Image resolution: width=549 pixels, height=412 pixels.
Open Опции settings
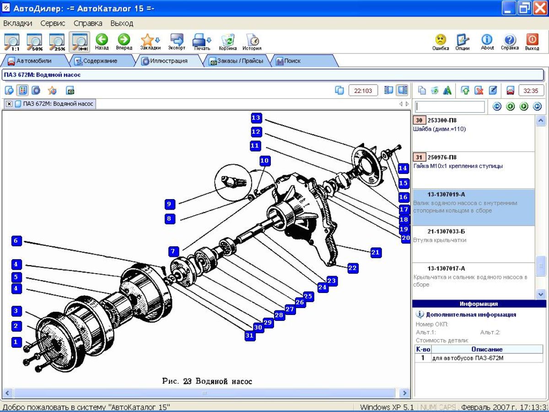[x=463, y=42]
